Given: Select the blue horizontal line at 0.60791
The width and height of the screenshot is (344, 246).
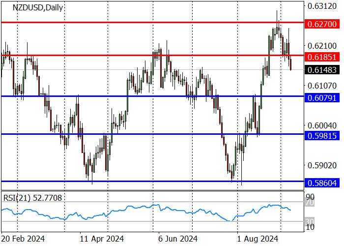Looking at the screenshot, I should tap(153, 96).
